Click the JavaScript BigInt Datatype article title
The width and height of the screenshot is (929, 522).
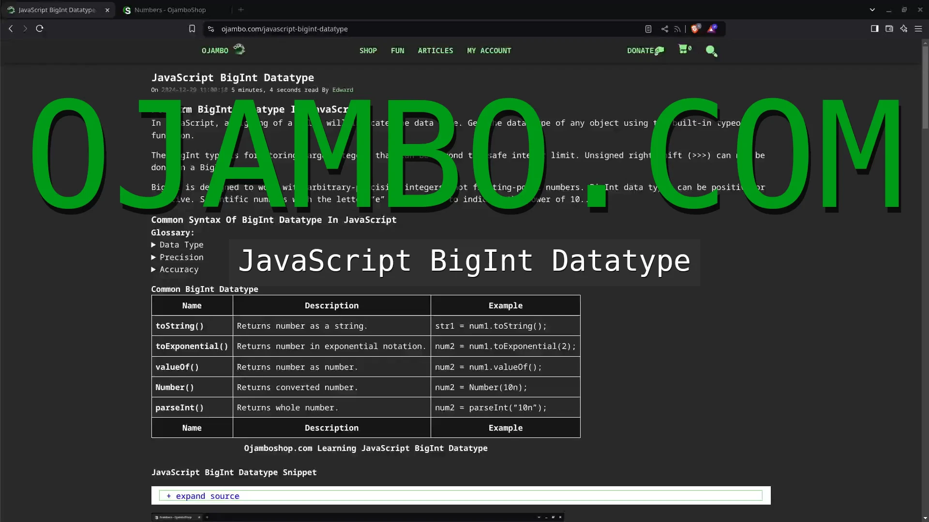(x=233, y=77)
